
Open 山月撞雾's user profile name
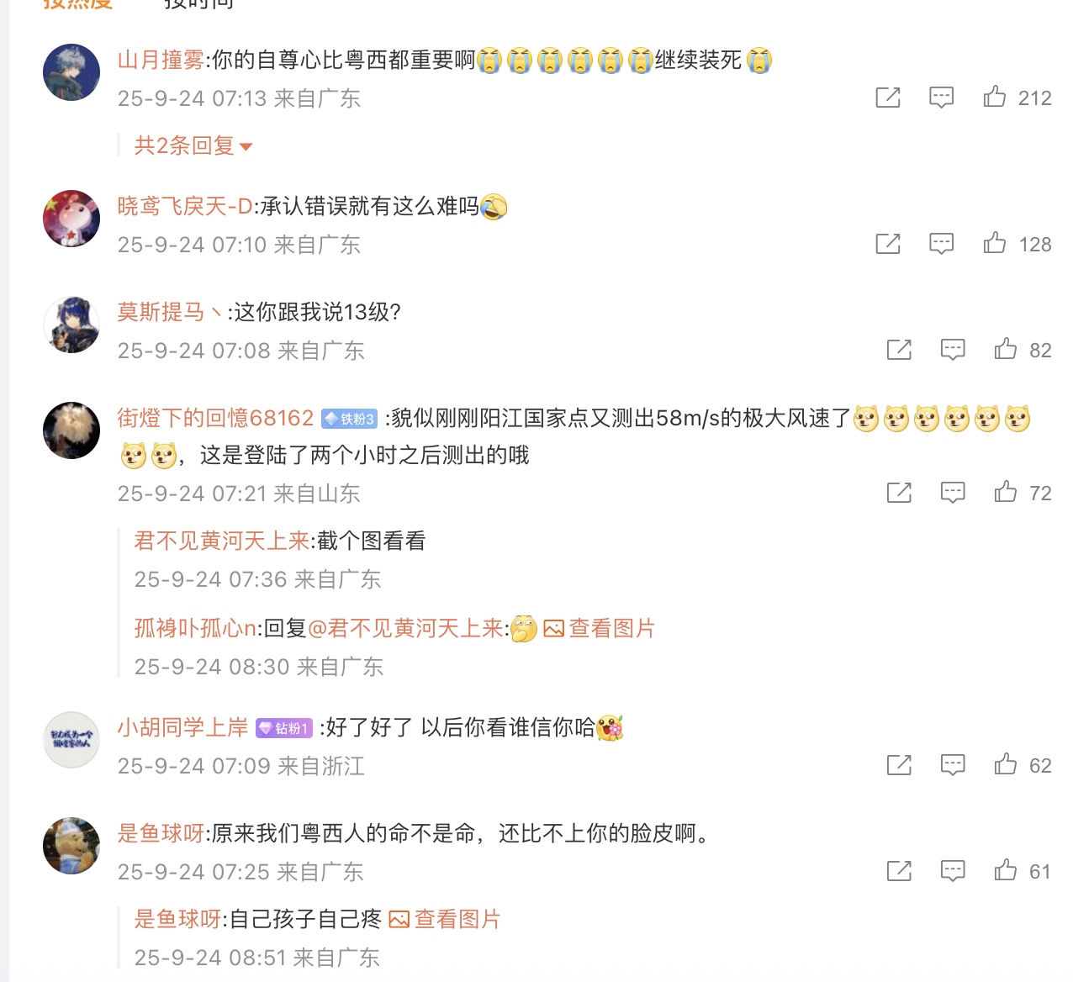[161, 60]
